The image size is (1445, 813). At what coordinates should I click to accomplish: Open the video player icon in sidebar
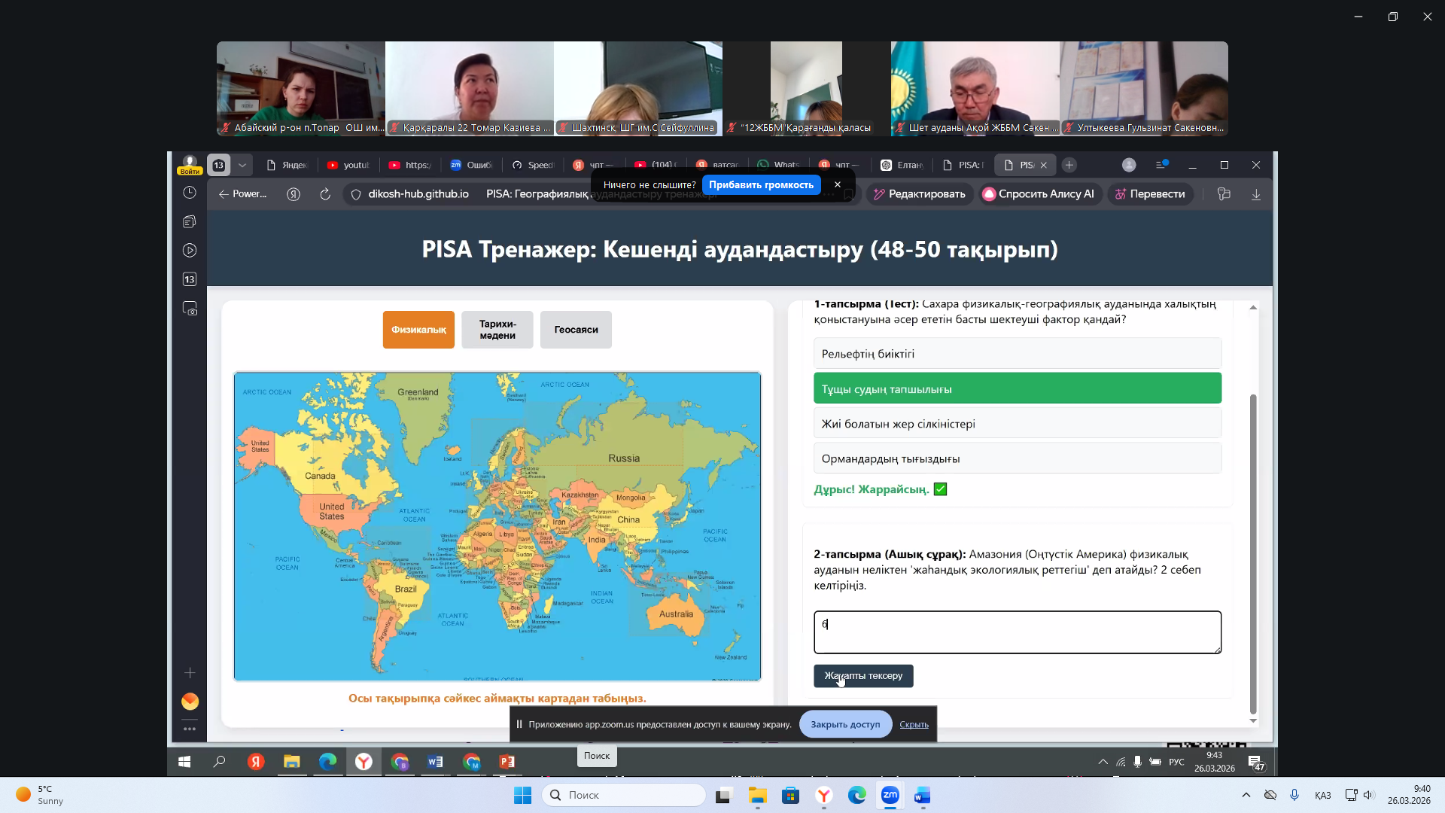click(190, 249)
